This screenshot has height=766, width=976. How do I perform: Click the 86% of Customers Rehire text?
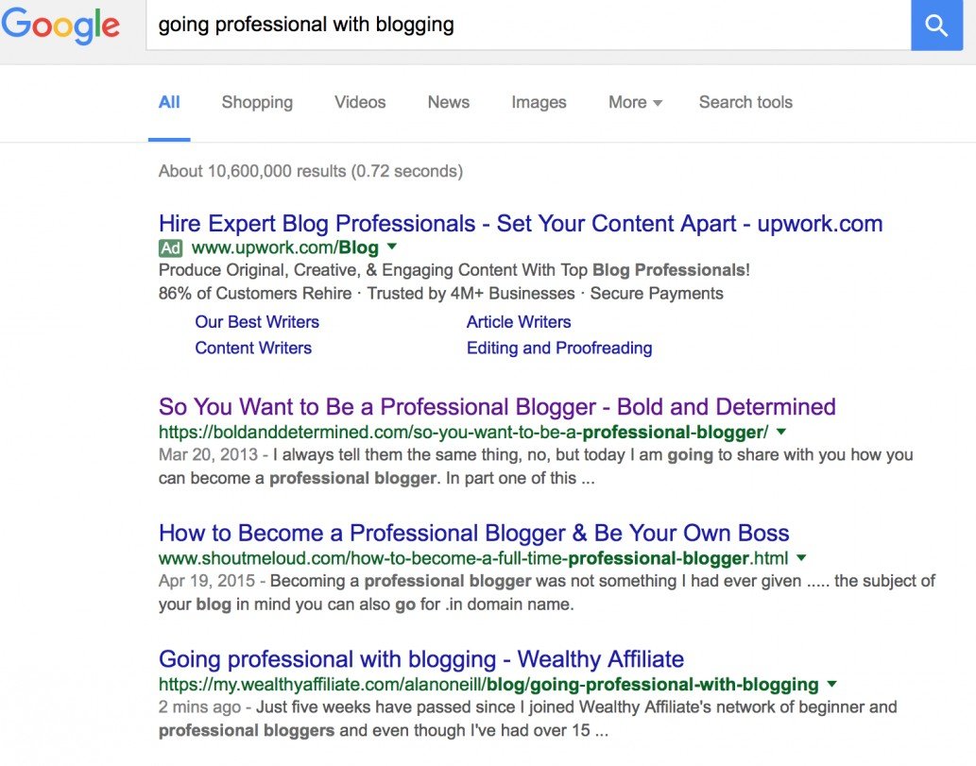pyautogui.click(x=255, y=294)
